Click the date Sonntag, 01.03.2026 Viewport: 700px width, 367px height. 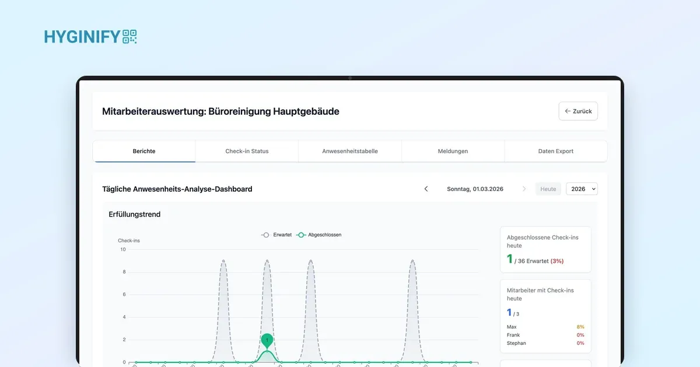[475, 189]
